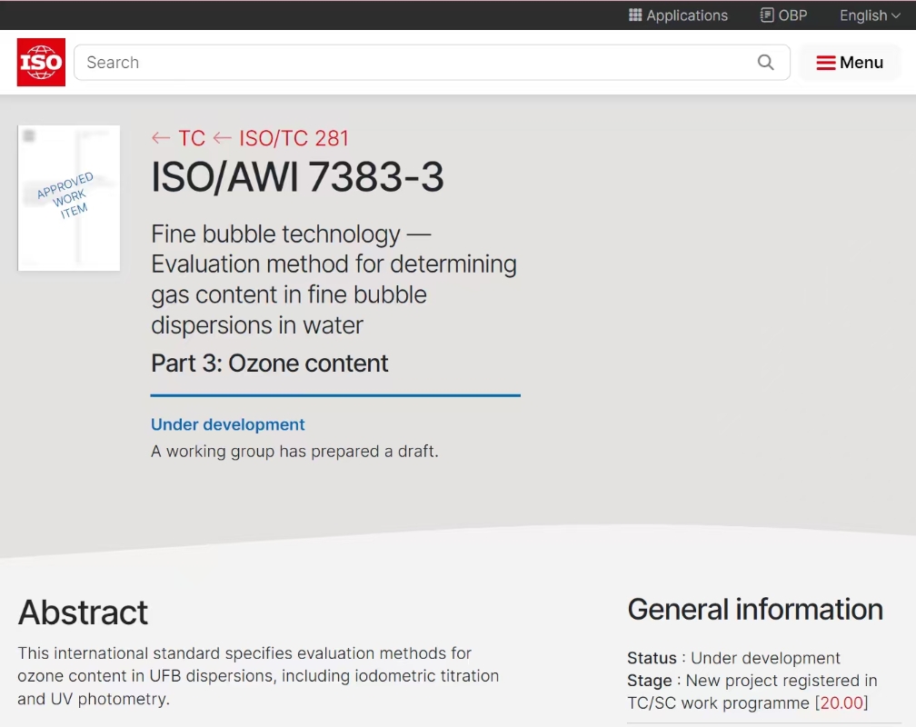Open the OBP text link
The height and width of the screenshot is (727, 916).
tap(792, 15)
